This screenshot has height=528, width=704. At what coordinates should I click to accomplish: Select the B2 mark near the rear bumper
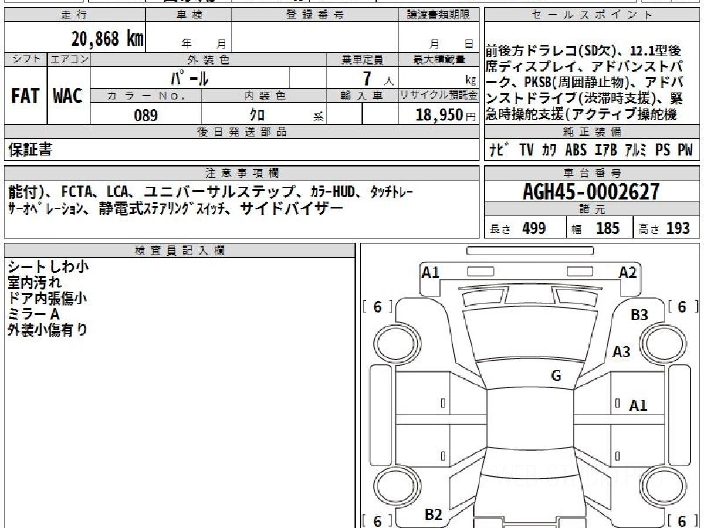433,515
